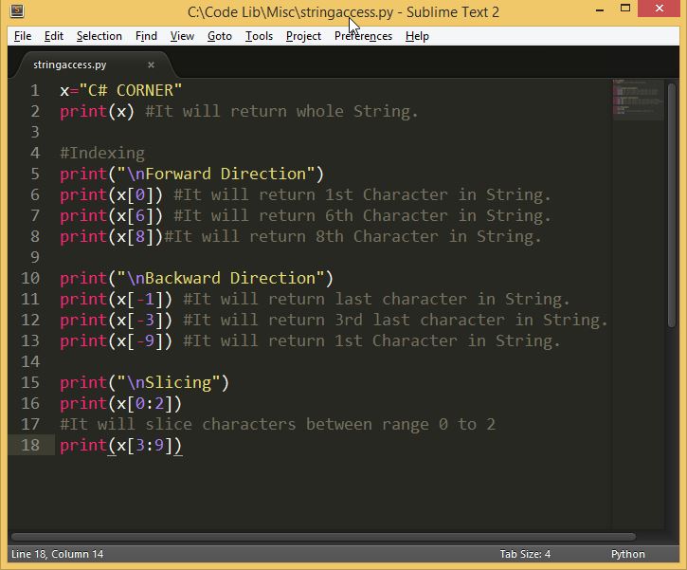The image size is (687, 570).
Task: Open the Goto menu
Action: (220, 36)
